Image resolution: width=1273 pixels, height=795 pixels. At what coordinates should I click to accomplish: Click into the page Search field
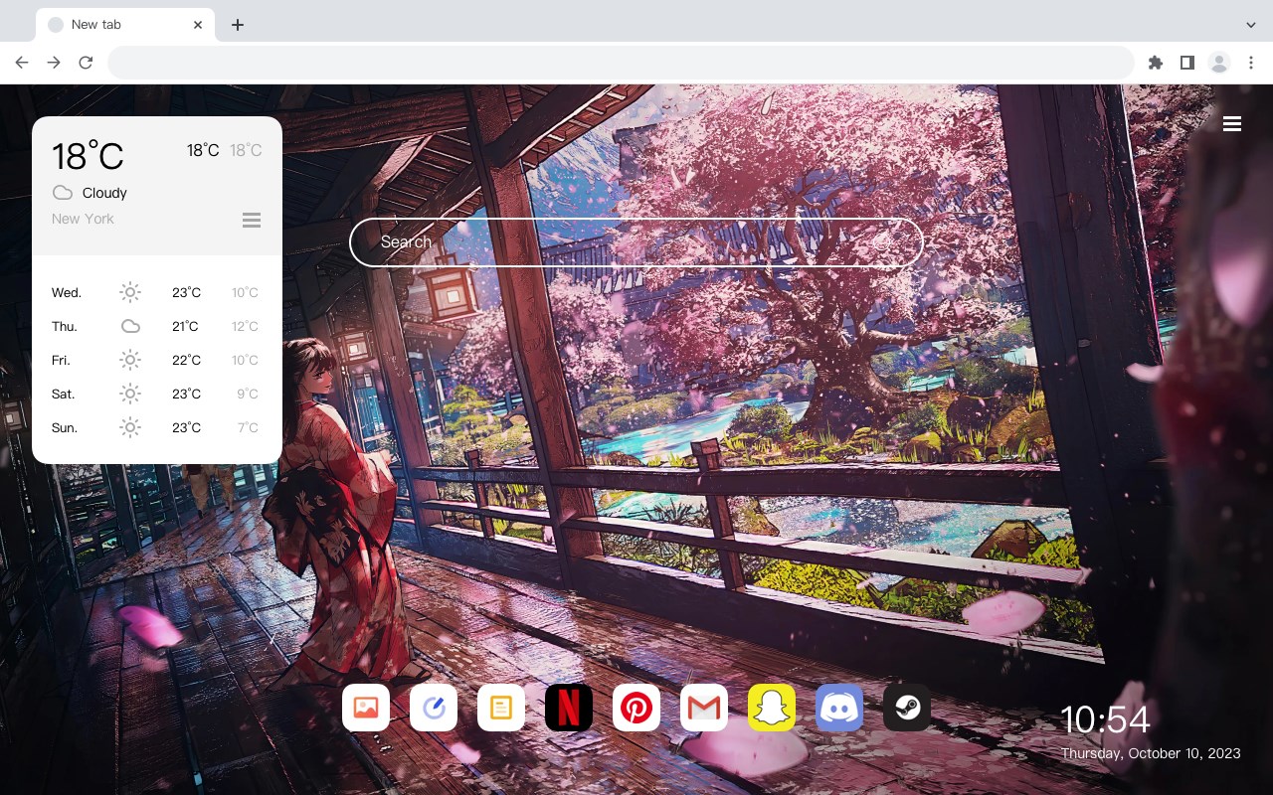click(x=636, y=242)
